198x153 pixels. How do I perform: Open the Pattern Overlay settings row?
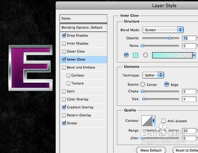[84, 115]
